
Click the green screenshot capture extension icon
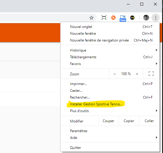point(104,18)
